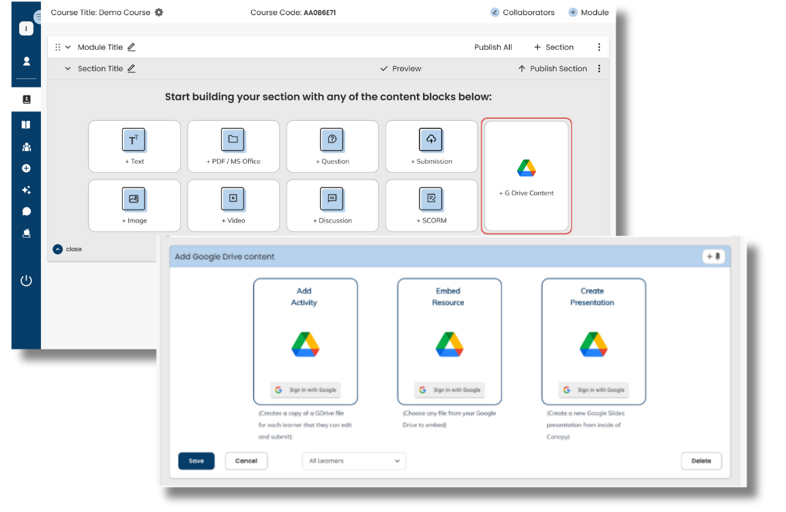Collapse the Section Title chevron
The height and width of the screenshot is (512, 786).
point(68,69)
